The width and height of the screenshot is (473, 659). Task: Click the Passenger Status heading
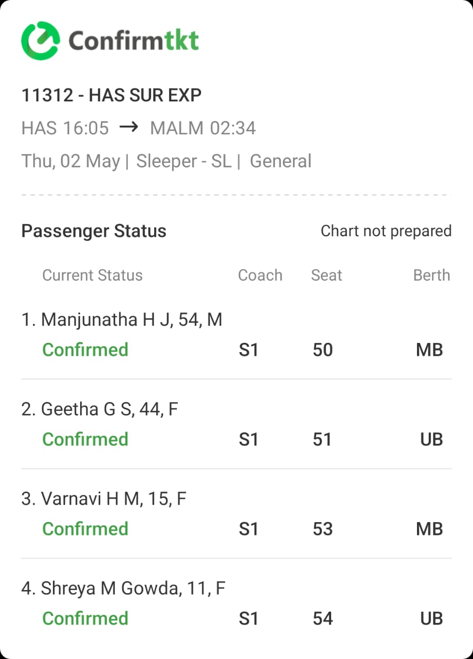pos(94,231)
